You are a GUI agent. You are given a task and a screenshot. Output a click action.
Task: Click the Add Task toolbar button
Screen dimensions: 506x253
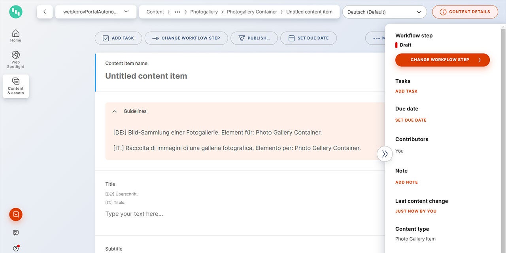coord(118,38)
